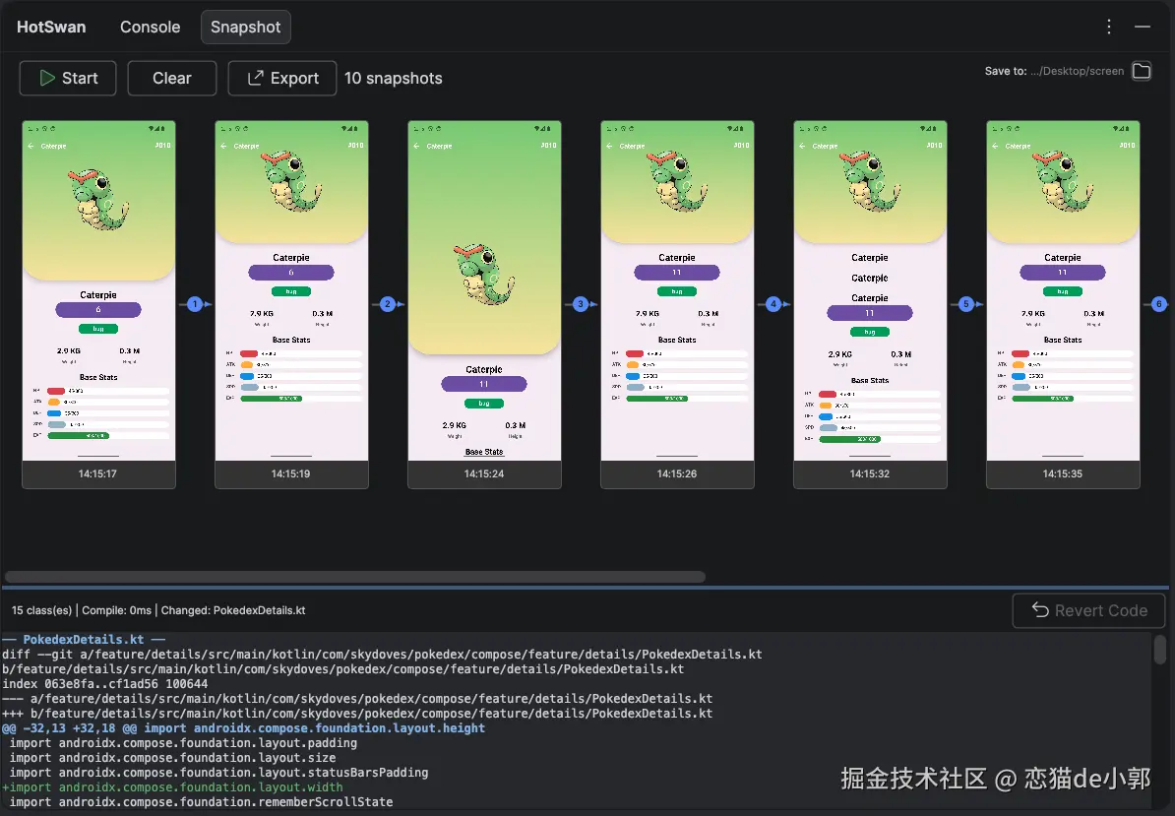
Task: Click the '@@ -32,13 +32,18 @@' hunk header
Action: point(243,727)
